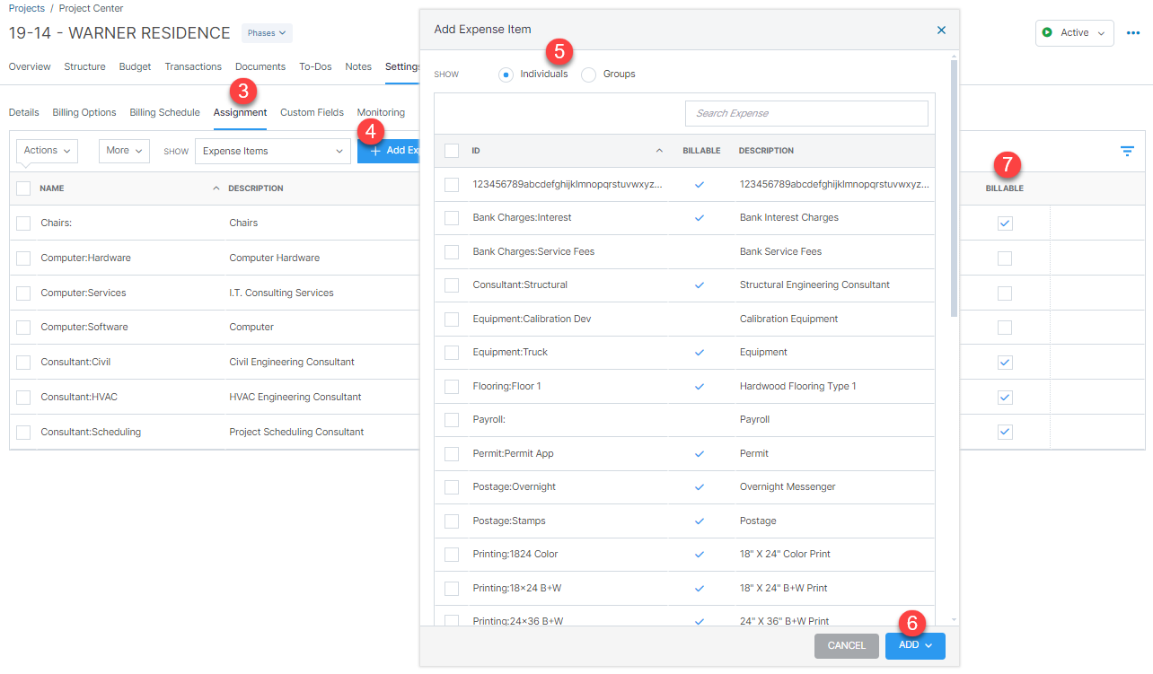This screenshot has height=674, width=1153.
Task: Click the Search Expense field
Action: coord(806,113)
